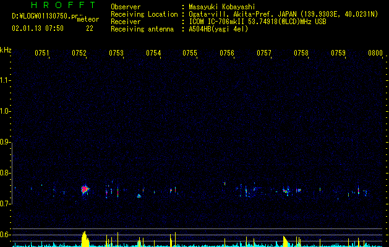Viewport: 389px width, 247px height.
Task: Click the 0.8 kHz frequency label
Action: coord(5,173)
